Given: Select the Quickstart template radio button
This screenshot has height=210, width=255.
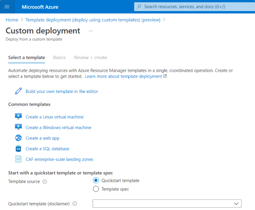Looking at the screenshot, I should (96, 180).
